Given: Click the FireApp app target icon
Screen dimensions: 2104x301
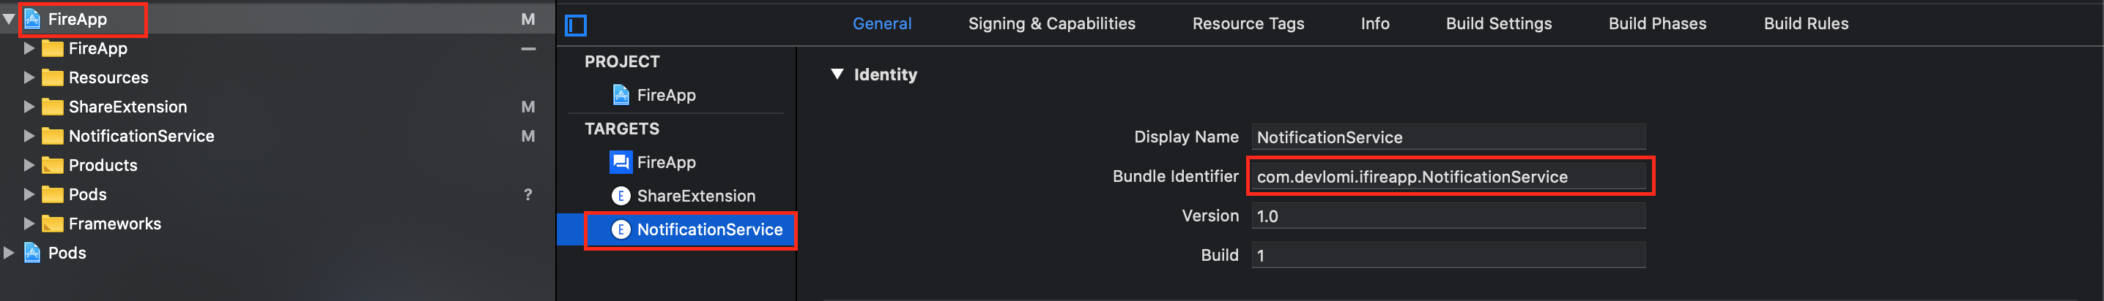Looking at the screenshot, I should [621, 163].
